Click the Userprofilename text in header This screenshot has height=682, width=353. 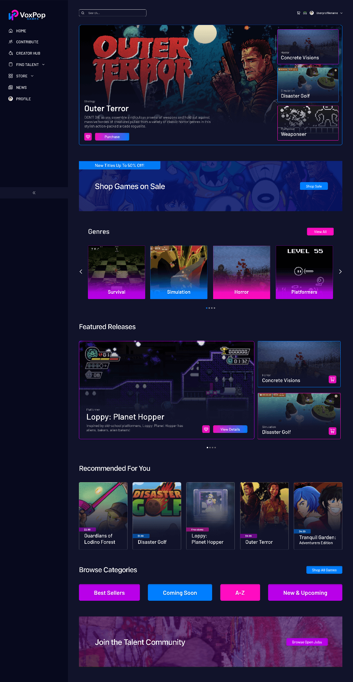pyautogui.click(x=327, y=13)
